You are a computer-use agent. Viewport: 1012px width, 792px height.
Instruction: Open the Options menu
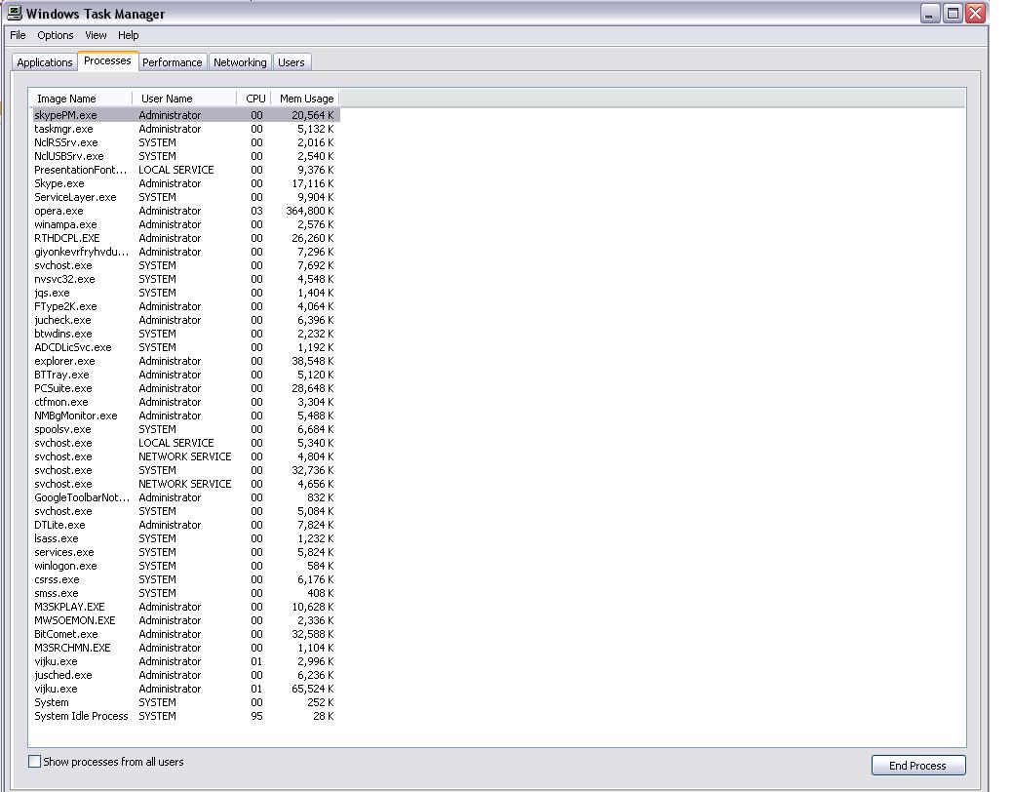(56, 35)
